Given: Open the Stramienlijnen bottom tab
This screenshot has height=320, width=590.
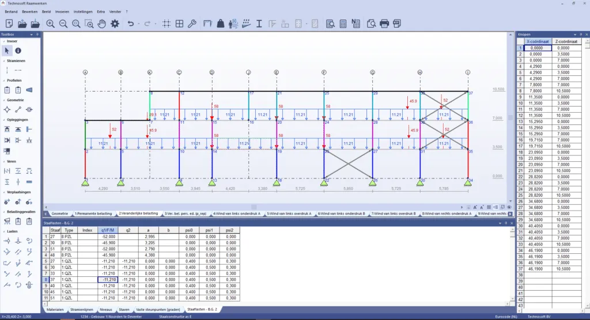Looking at the screenshot, I should point(82,310).
